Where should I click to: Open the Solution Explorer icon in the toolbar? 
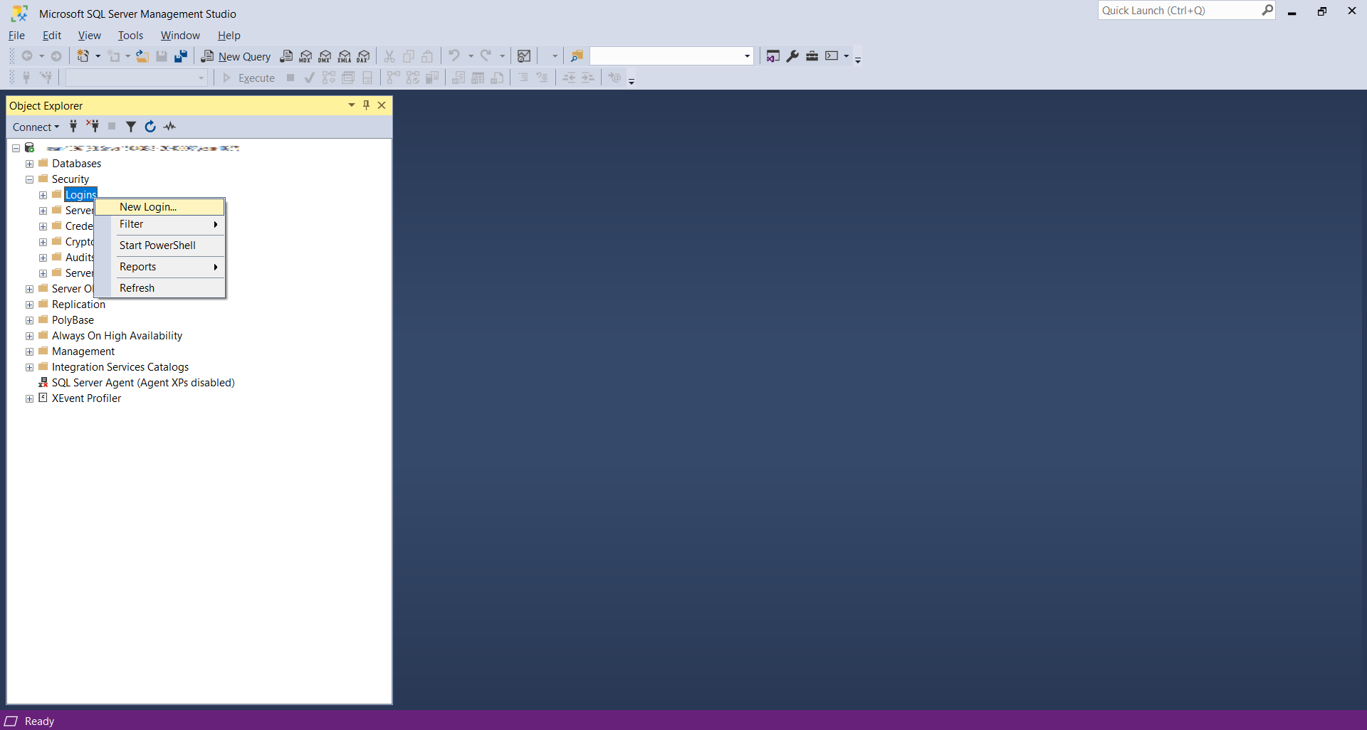773,56
